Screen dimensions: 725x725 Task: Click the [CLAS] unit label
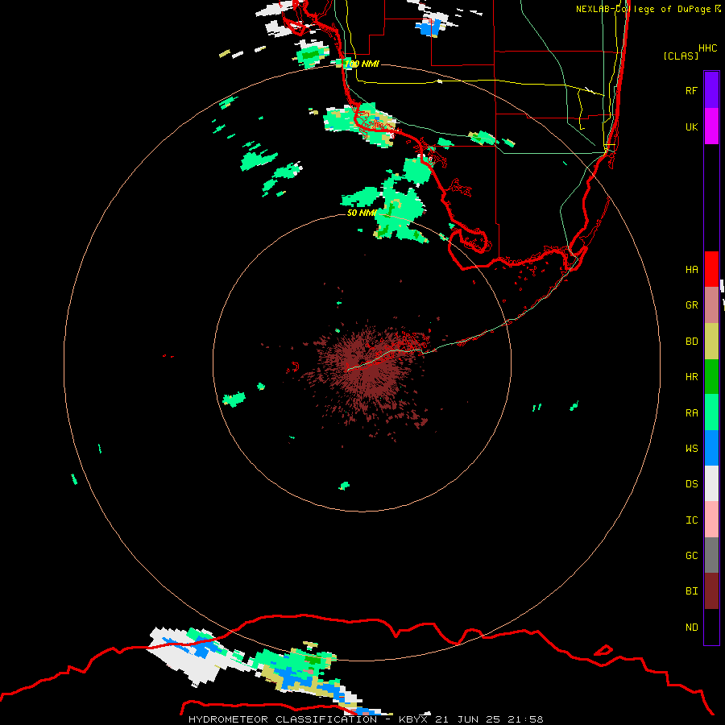681,56
